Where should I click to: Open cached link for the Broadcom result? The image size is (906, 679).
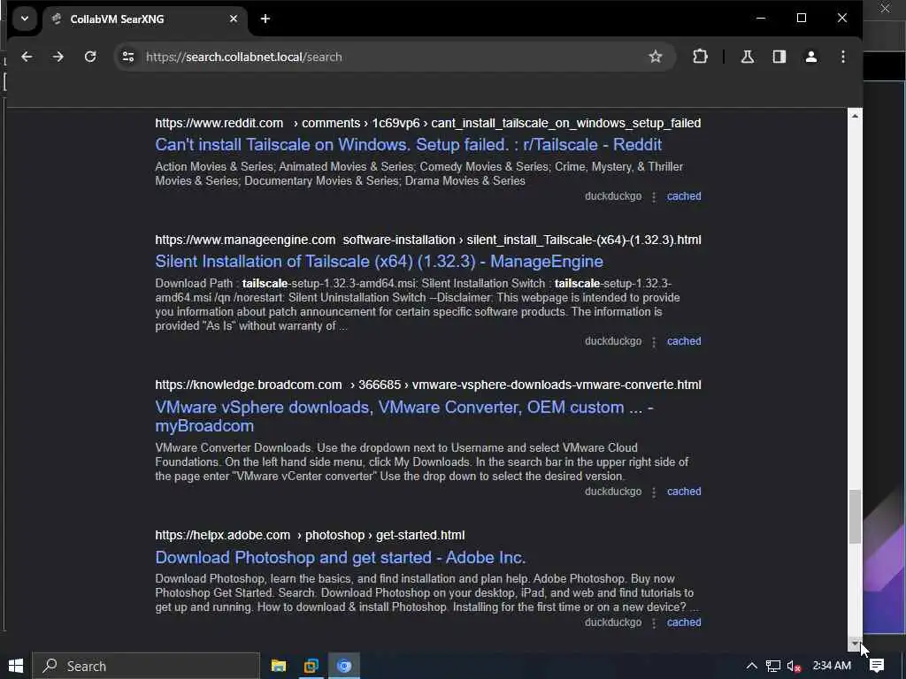point(684,492)
